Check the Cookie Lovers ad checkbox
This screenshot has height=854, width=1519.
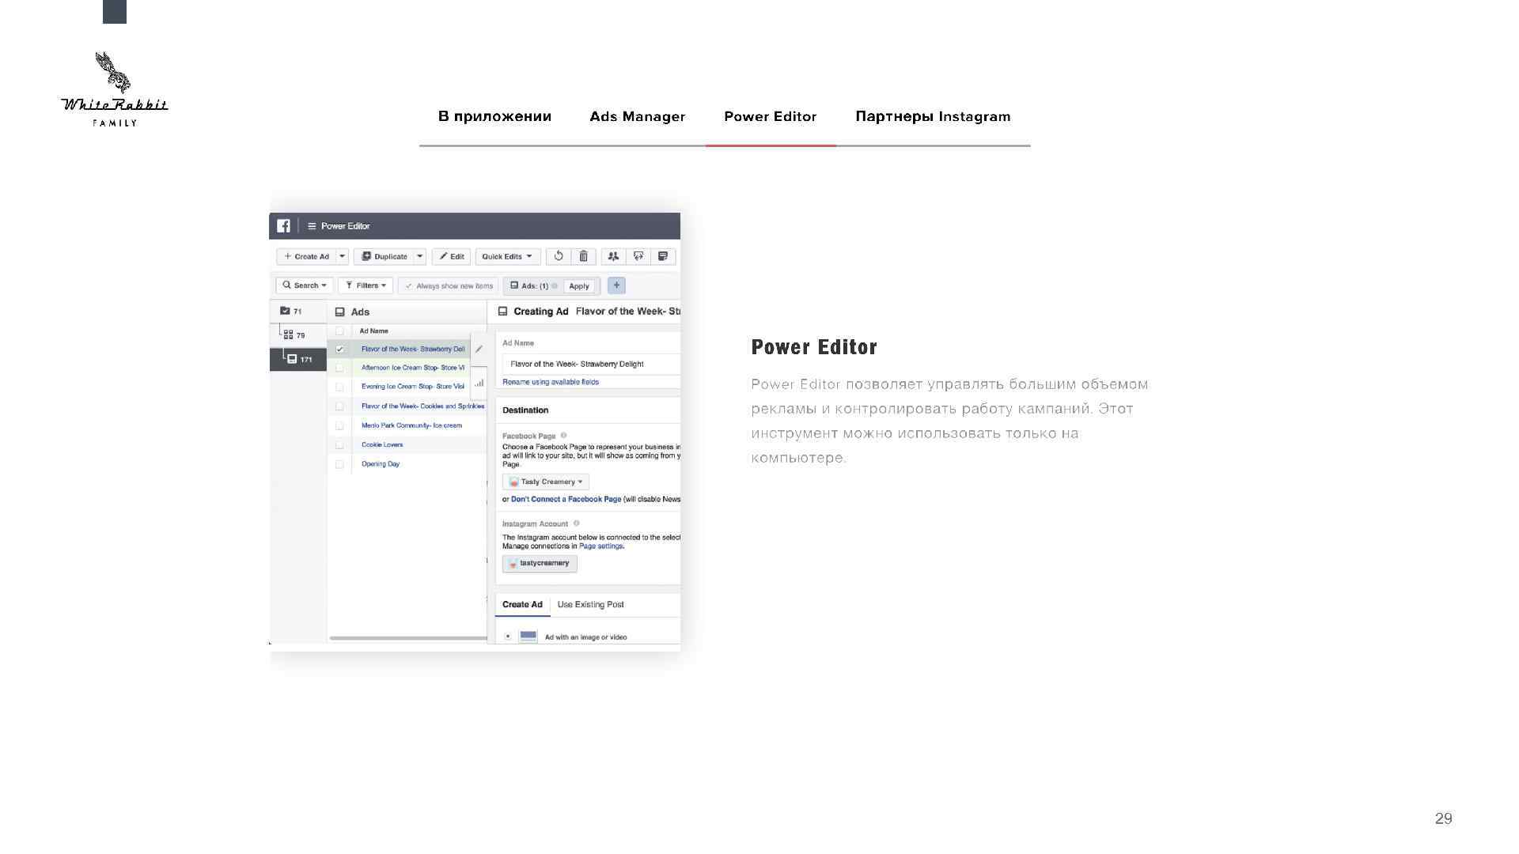[x=339, y=444]
